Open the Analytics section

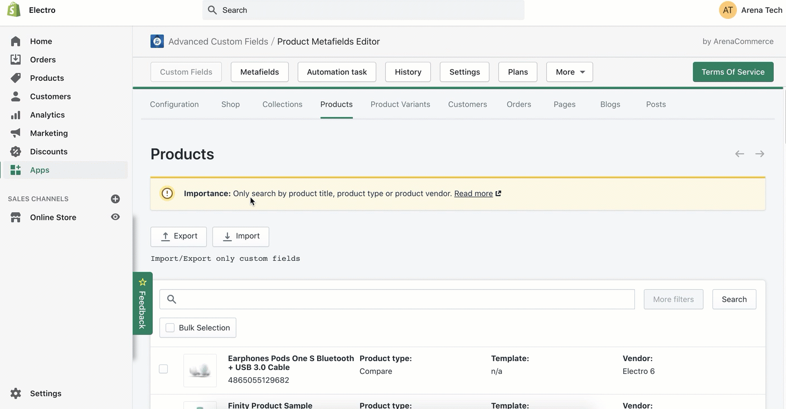pos(47,115)
